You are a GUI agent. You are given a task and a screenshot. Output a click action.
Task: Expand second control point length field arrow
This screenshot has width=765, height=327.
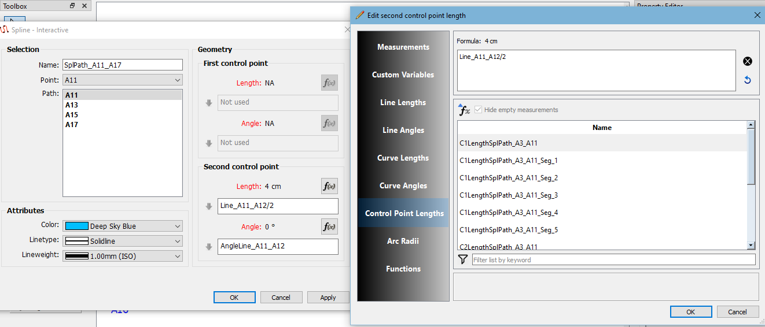[209, 207]
